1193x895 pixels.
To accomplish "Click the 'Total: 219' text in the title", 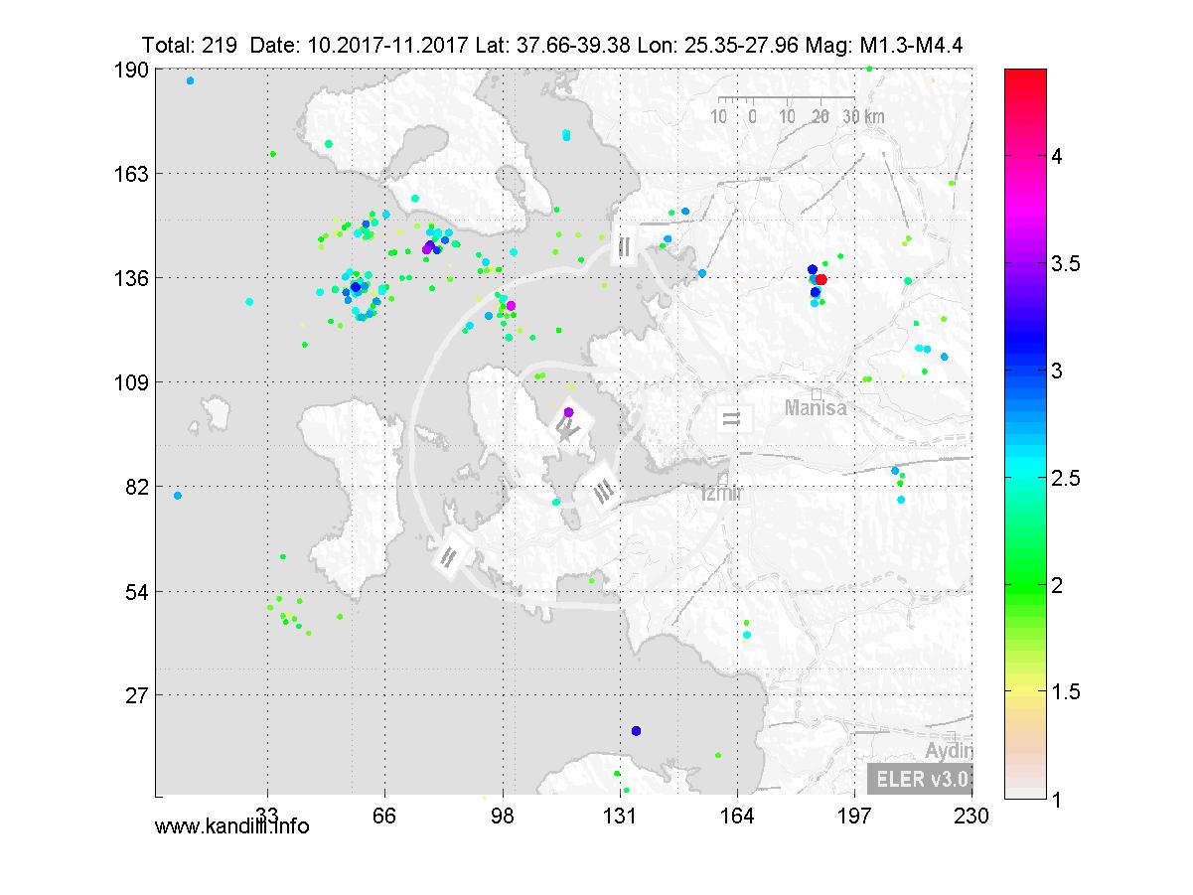I will (x=192, y=46).
